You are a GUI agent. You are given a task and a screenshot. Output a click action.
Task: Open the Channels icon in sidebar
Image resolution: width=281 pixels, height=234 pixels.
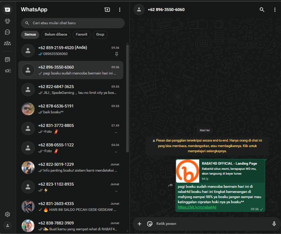7,32
